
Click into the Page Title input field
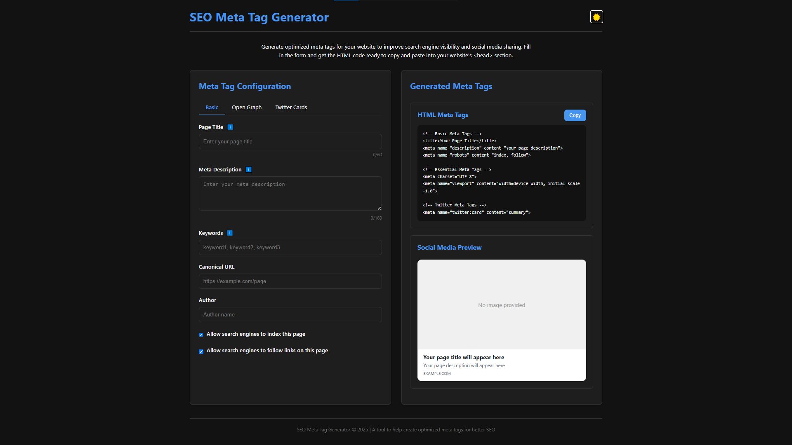pyautogui.click(x=290, y=142)
